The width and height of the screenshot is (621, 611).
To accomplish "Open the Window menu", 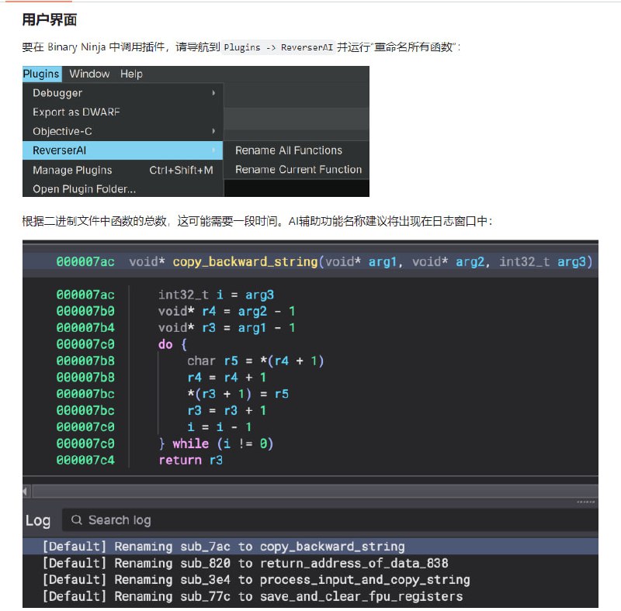I will pos(88,74).
